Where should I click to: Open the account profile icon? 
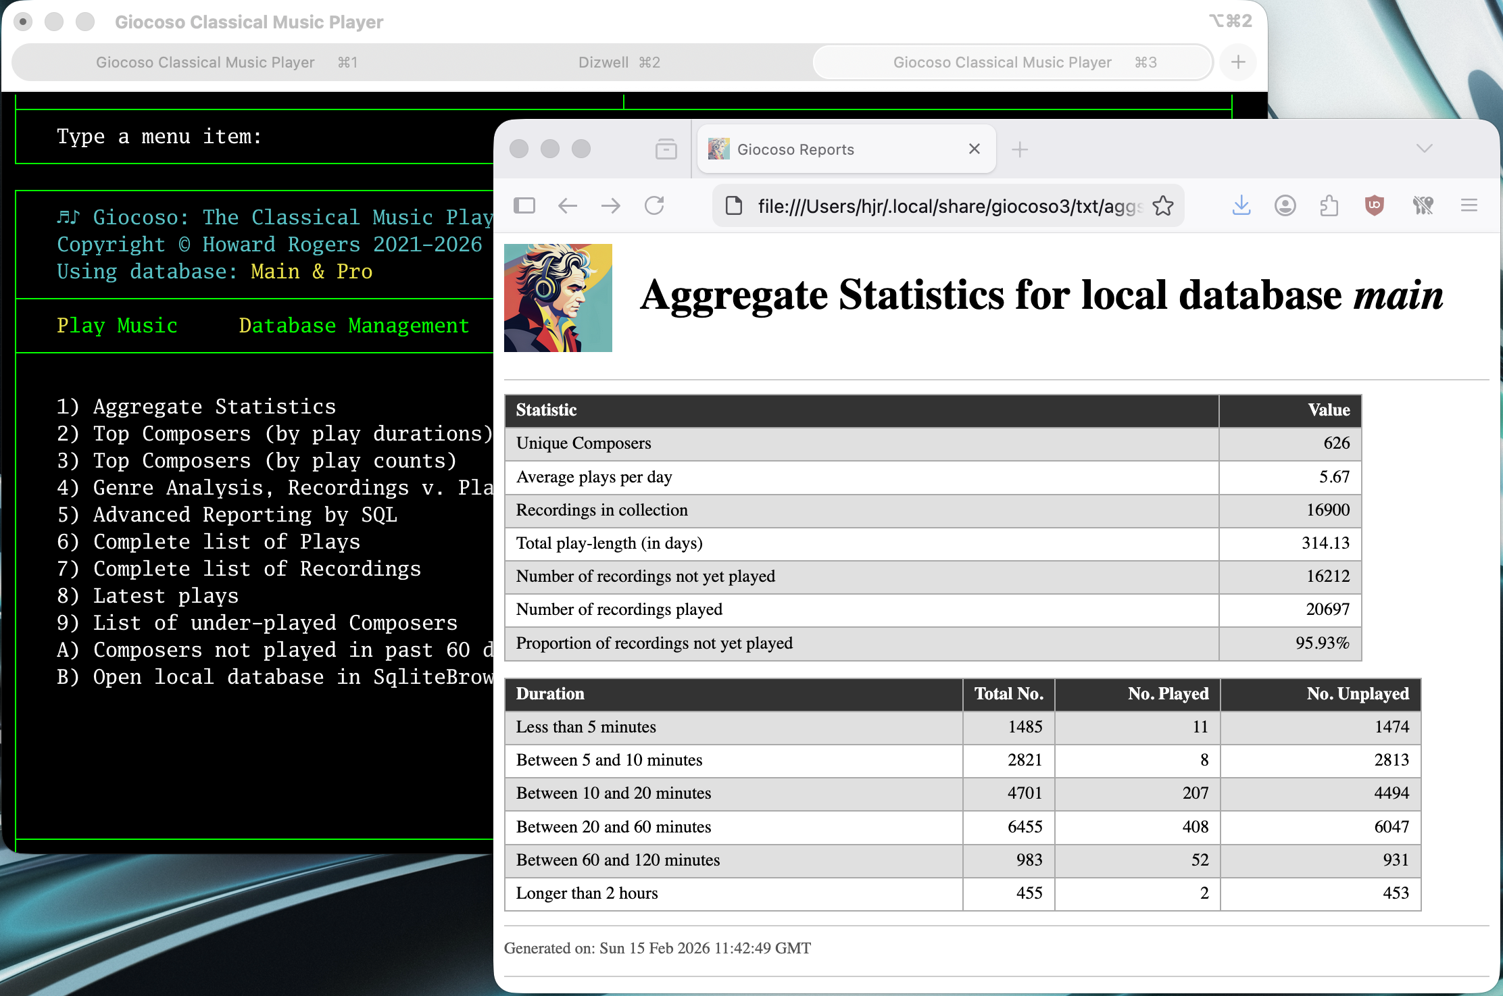point(1285,205)
